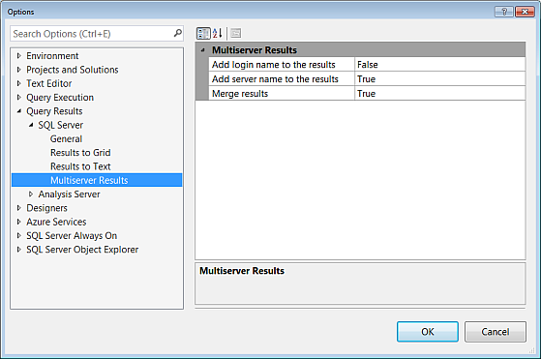The height and width of the screenshot is (359, 541).
Task: Expand the Environment node
Action: coord(19,55)
